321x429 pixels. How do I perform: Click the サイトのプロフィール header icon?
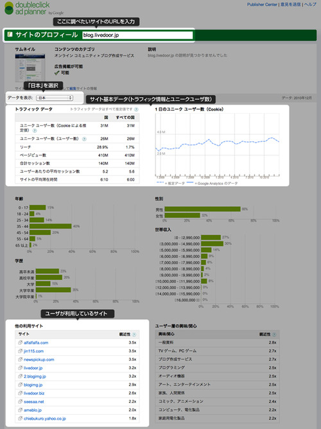(x=10, y=35)
